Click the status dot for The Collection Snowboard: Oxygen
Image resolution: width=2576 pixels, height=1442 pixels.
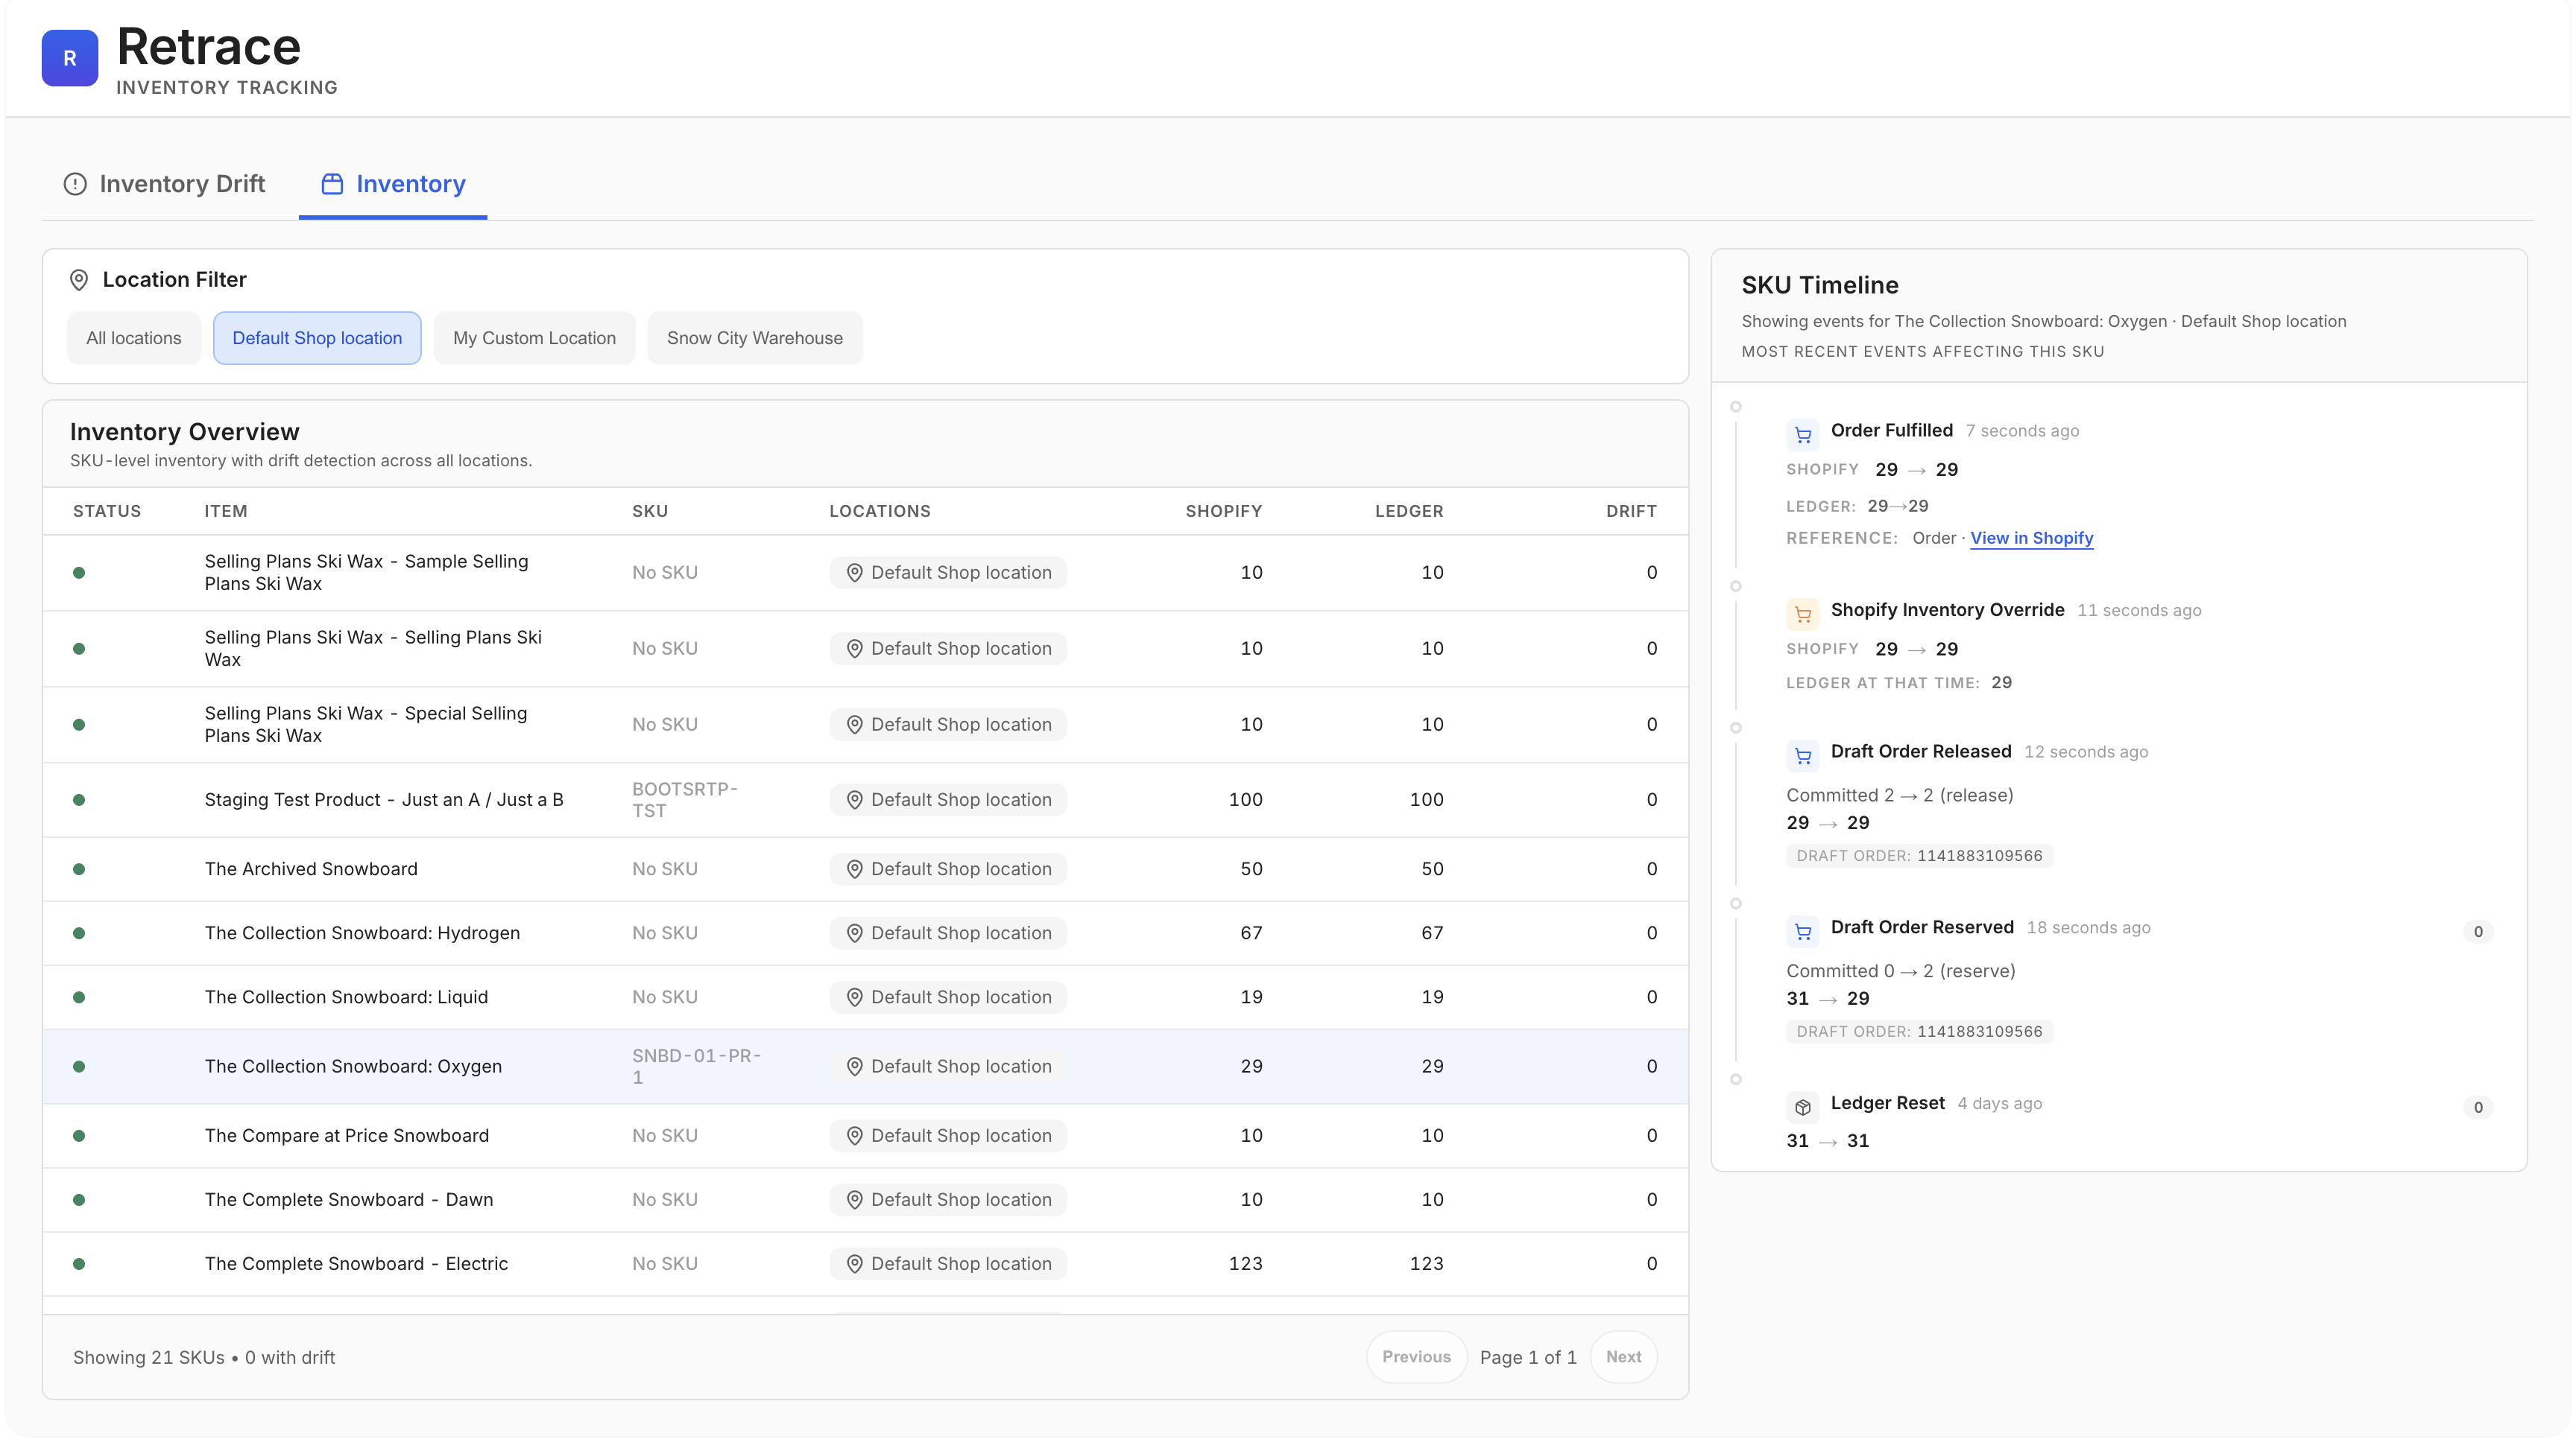click(79, 1067)
